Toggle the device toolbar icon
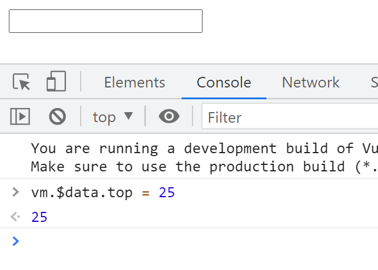This screenshot has width=378, height=270. coord(56,82)
